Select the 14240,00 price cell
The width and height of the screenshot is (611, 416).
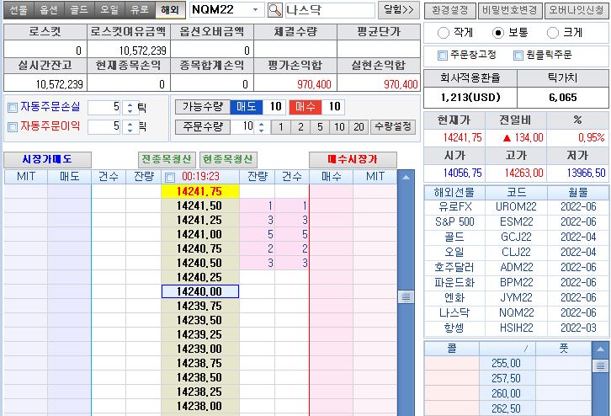tap(199, 291)
